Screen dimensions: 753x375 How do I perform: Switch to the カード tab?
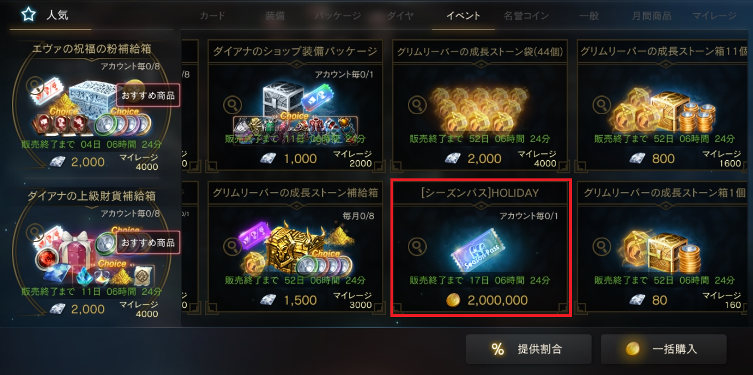212,16
